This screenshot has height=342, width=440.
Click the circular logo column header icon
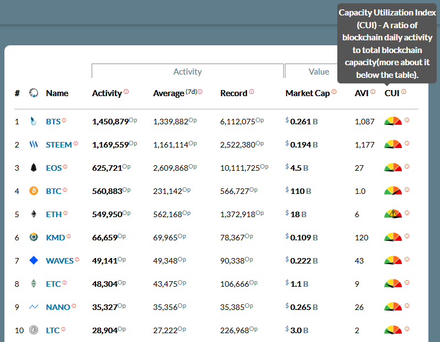(x=34, y=93)
